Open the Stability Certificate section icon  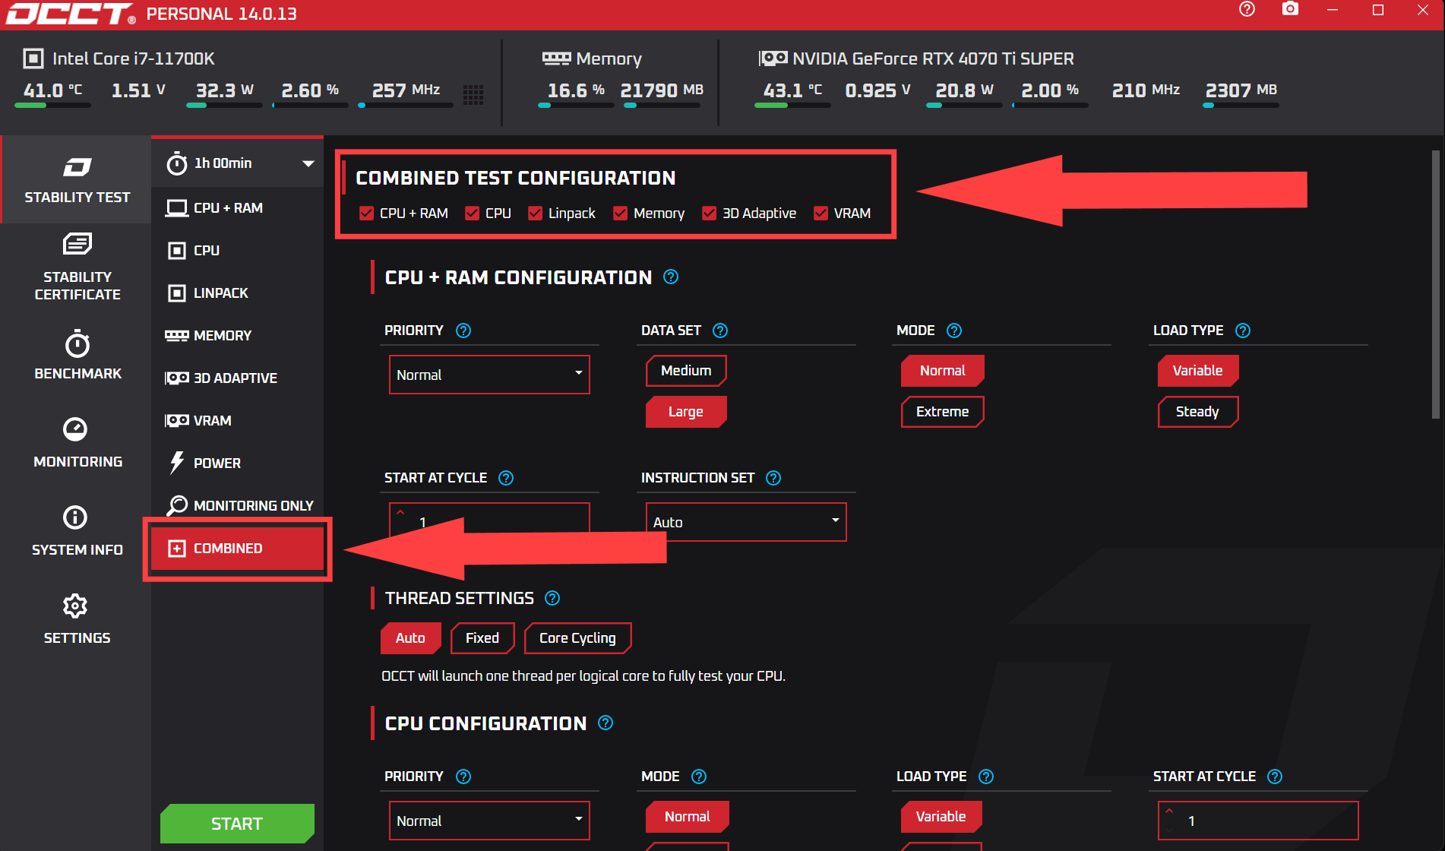[x=77, y=245]
